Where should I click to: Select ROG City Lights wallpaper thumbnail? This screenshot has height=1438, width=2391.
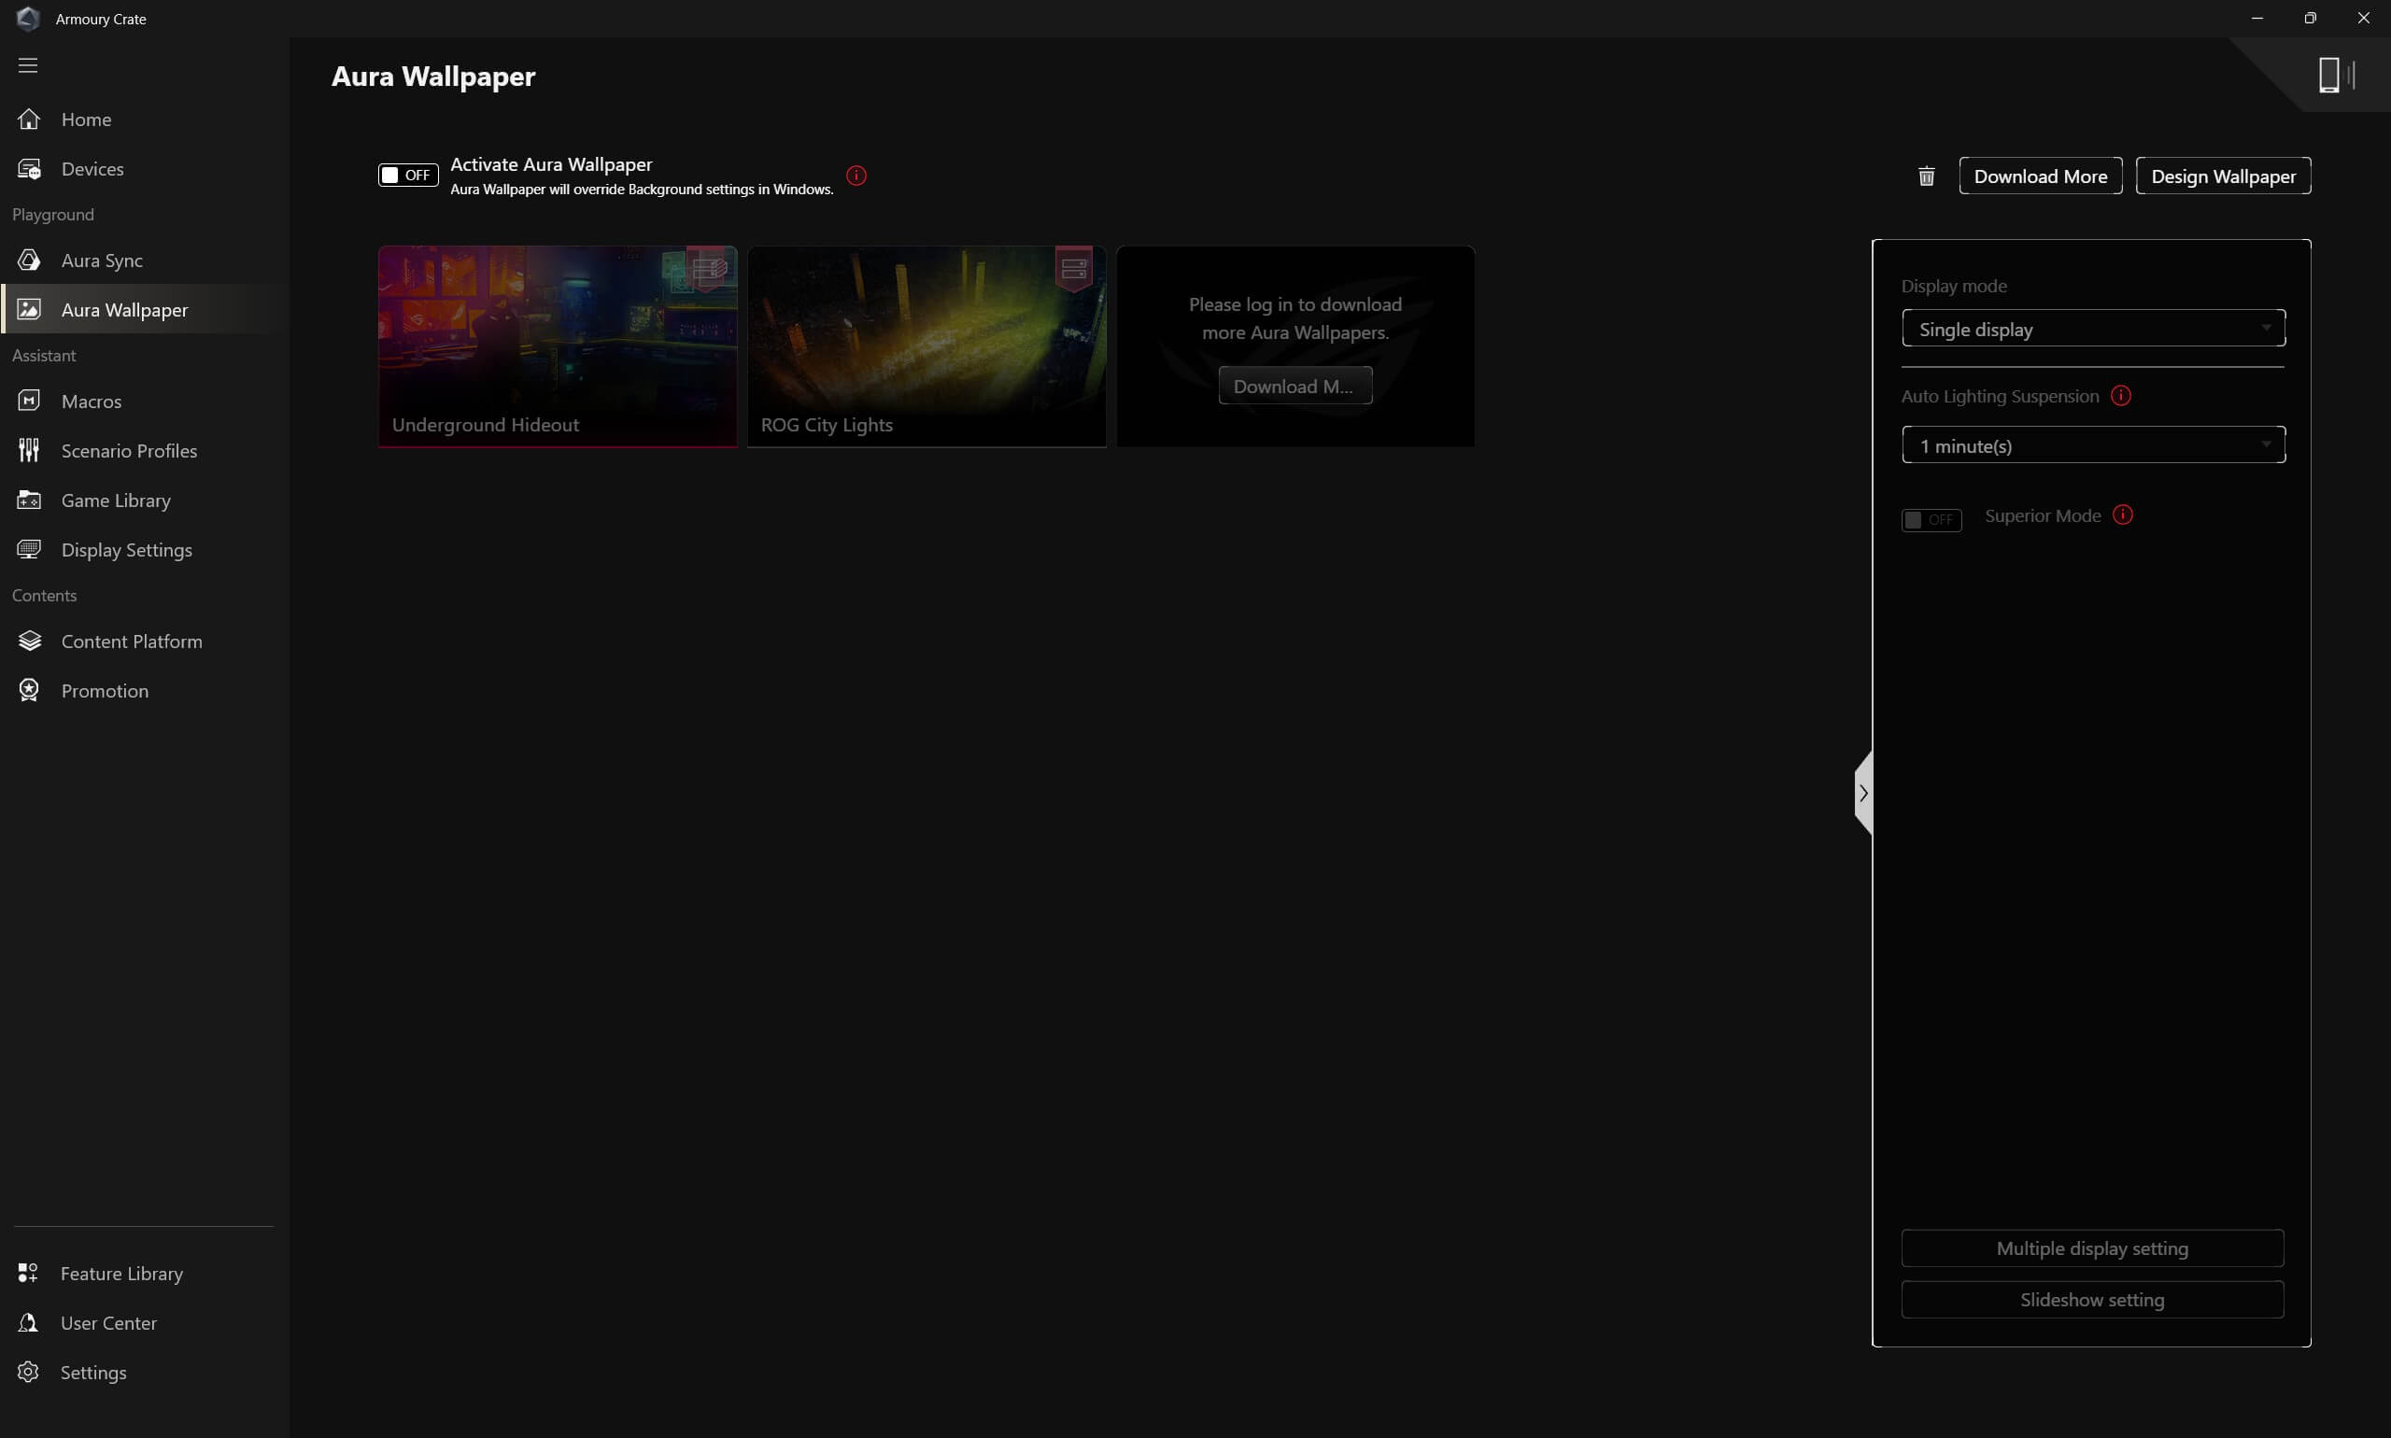(x=926, y=345)
